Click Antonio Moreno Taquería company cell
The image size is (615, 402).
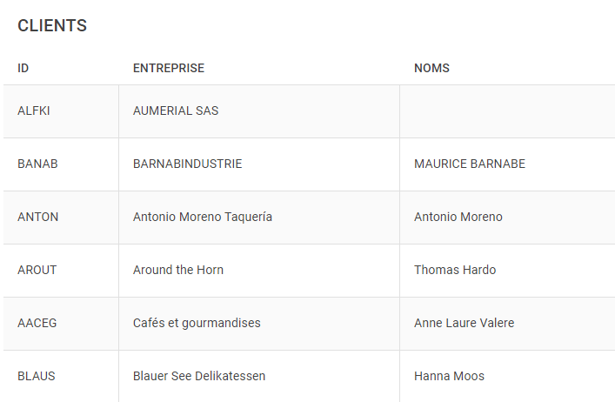203,218
